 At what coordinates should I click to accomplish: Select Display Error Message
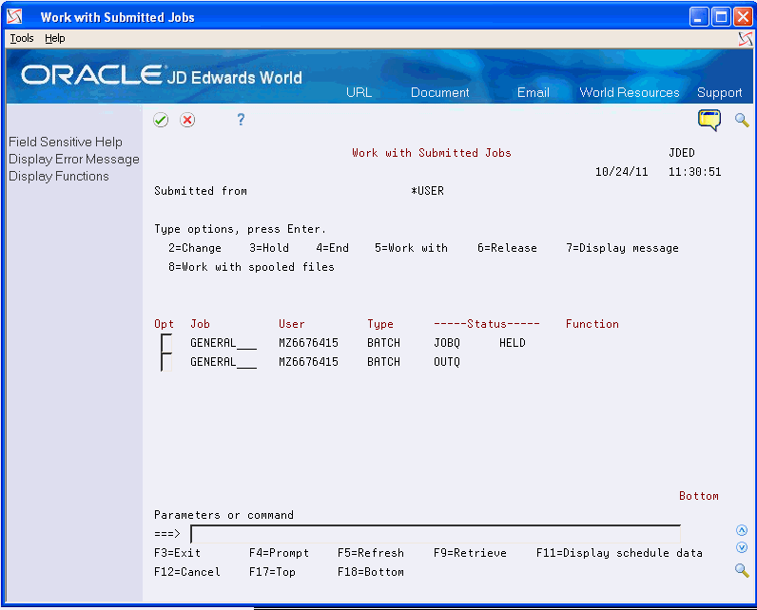pos(74,159)
